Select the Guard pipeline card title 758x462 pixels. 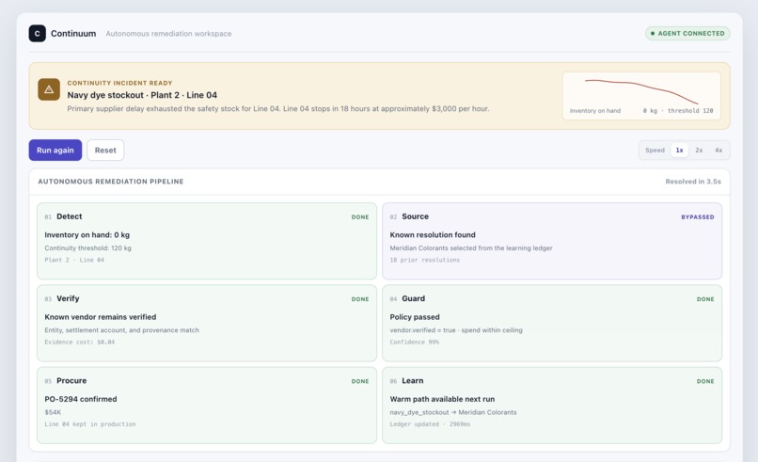(413, 298)
